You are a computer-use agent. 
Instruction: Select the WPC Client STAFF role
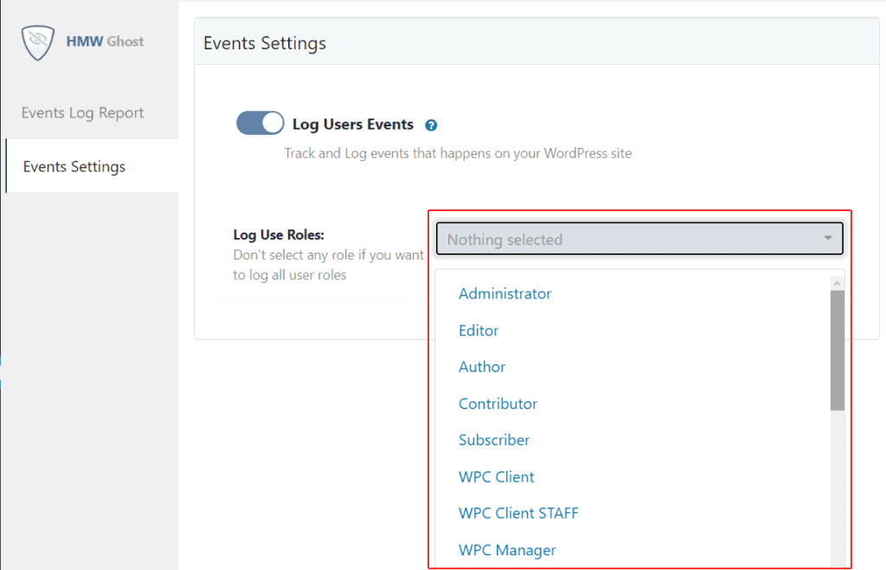click(518, 513)
